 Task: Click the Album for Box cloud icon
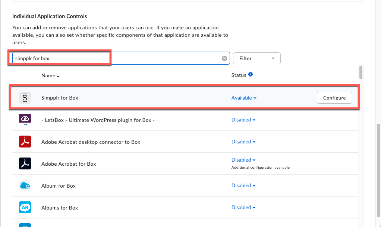pyautogui.click(x=25, y=185)
